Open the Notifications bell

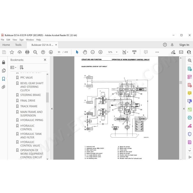172,45
